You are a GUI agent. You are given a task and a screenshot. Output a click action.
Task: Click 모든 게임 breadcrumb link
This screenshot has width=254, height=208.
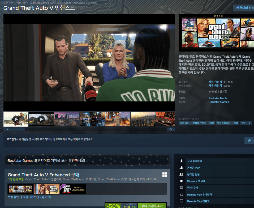coord(8,3)
